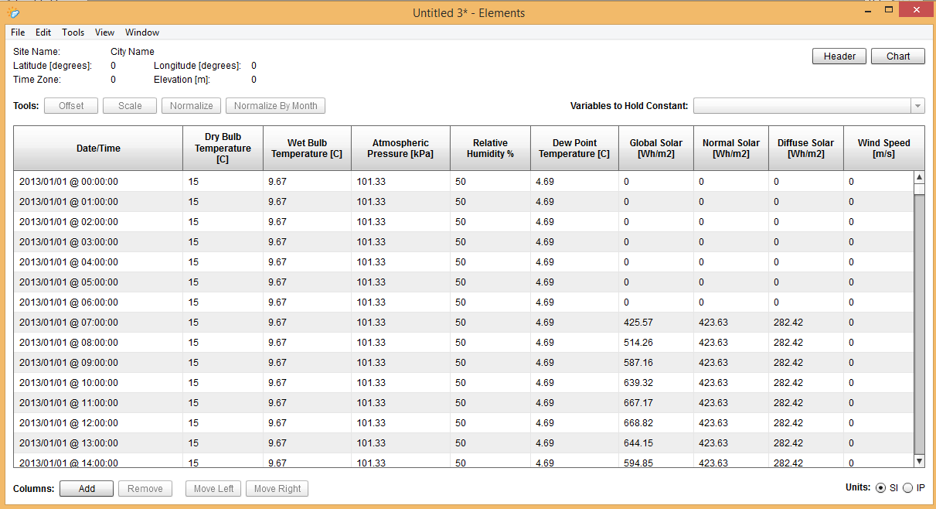Open the Window menu
Screen dimensions: 936x509
tap(142, 32)
